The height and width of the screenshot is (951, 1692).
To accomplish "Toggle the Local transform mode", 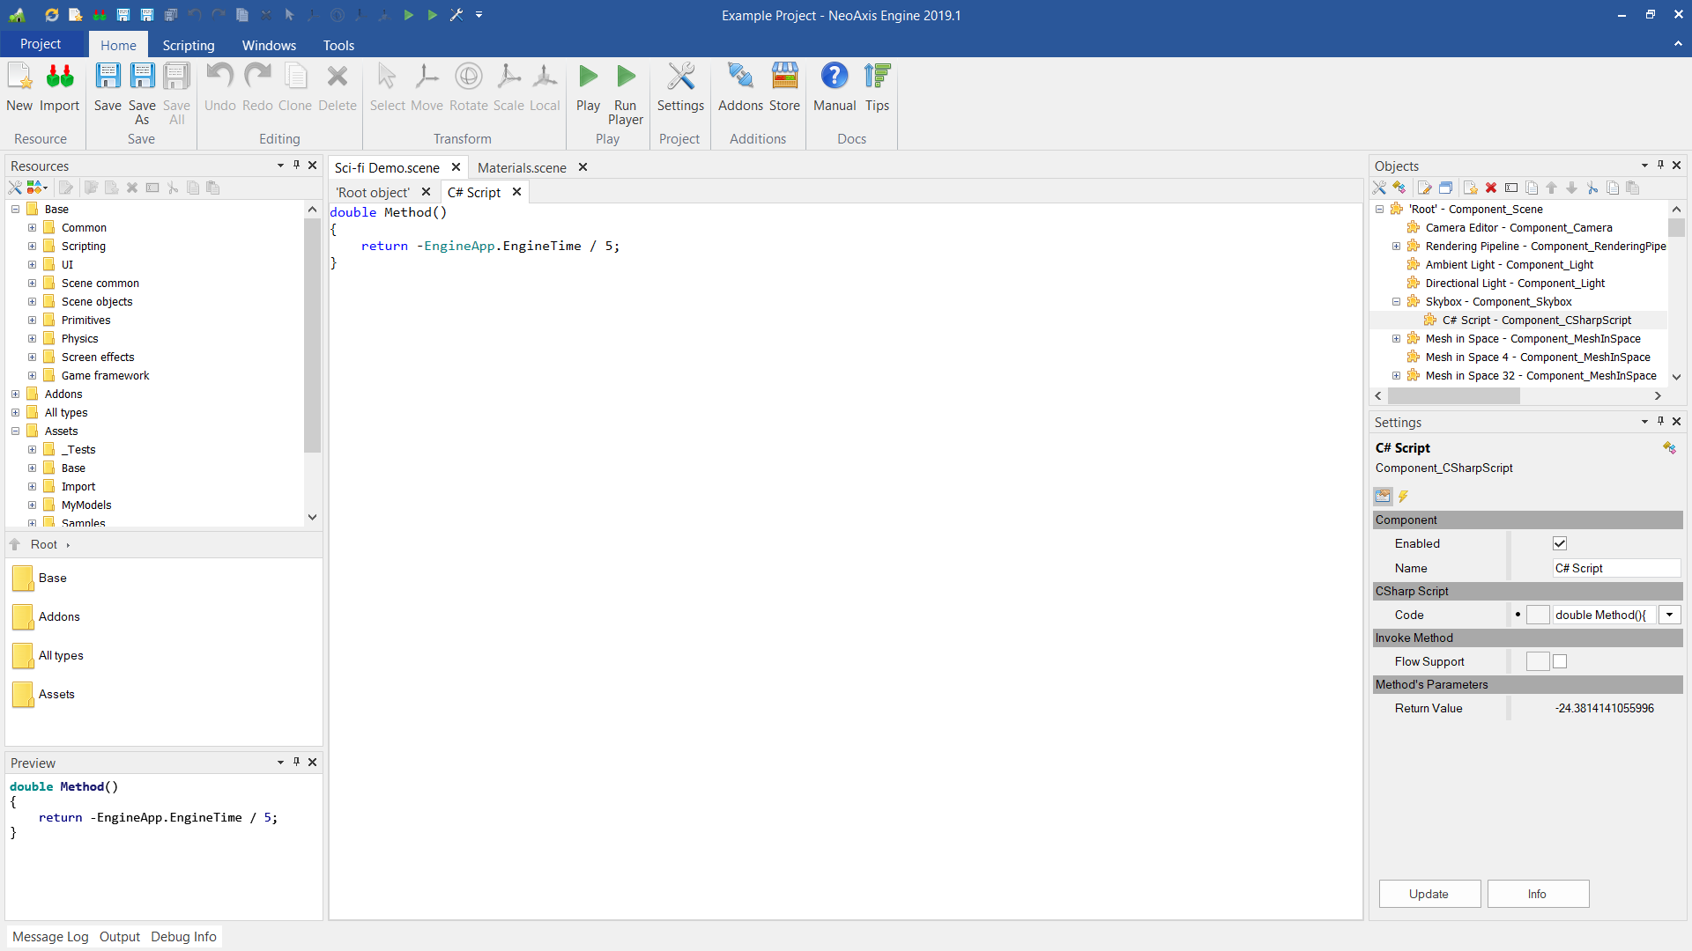I will pos(545,85).
